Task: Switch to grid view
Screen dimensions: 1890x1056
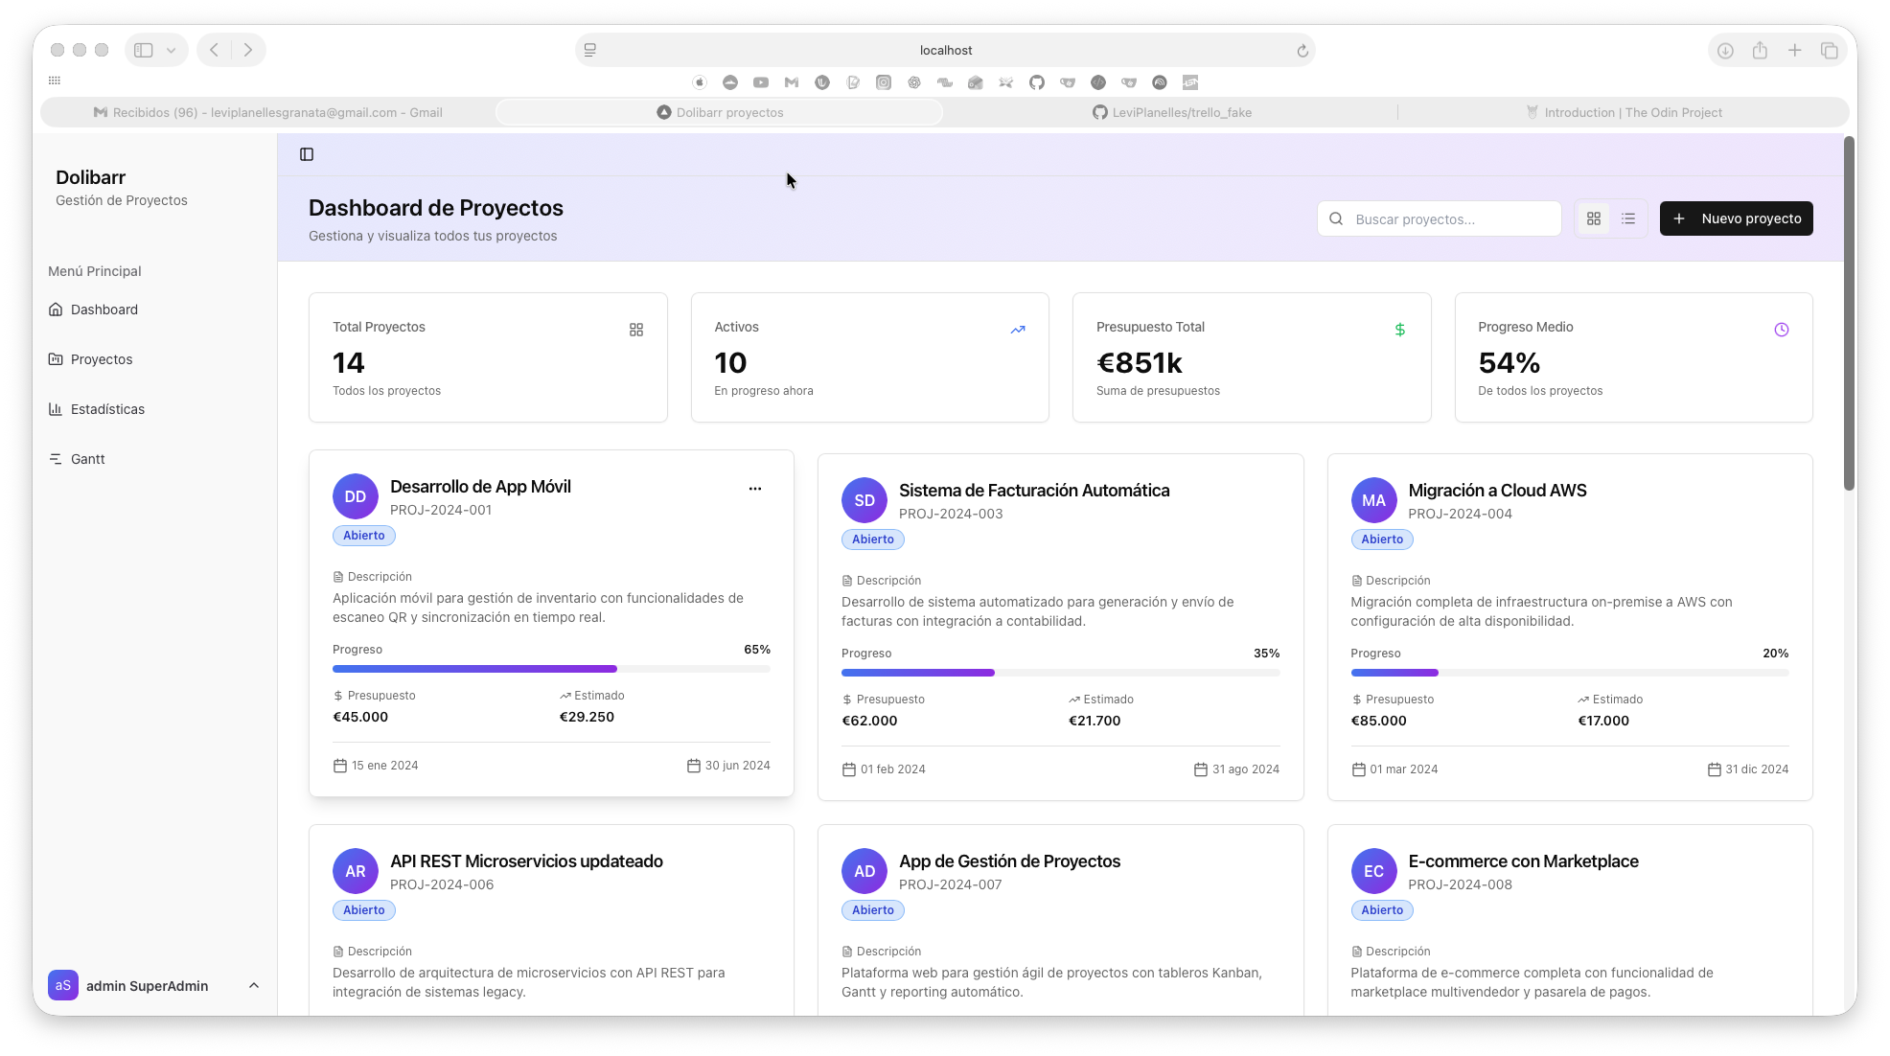Action: point(1594,218)
